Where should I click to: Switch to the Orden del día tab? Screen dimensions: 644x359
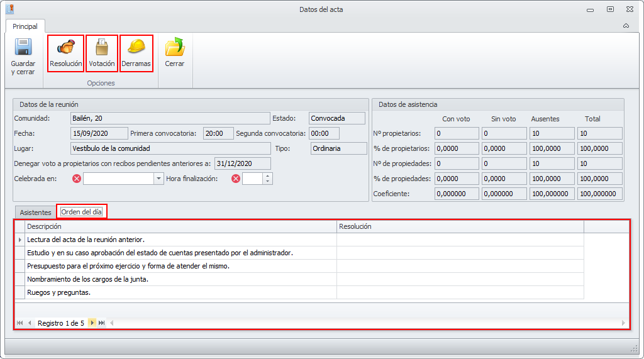coord(81,212)
